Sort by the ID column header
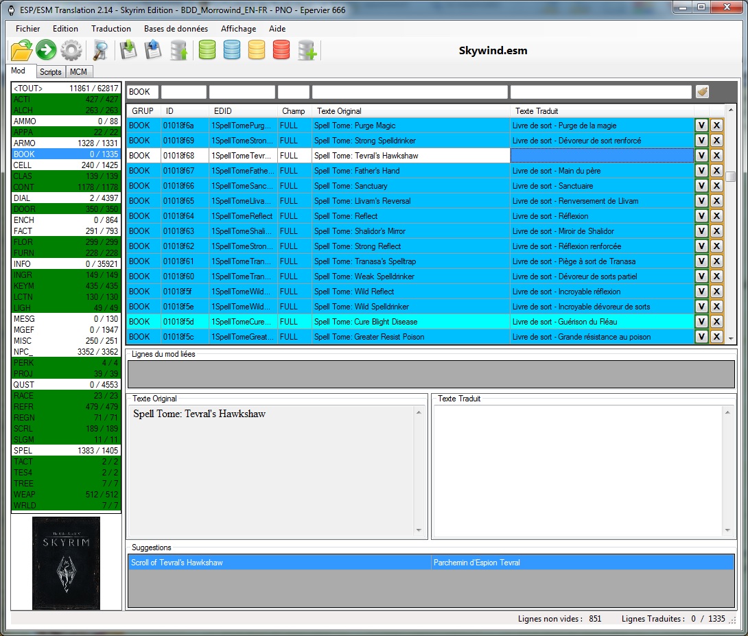Screen dimensions: 748x636 coord(185,111)
